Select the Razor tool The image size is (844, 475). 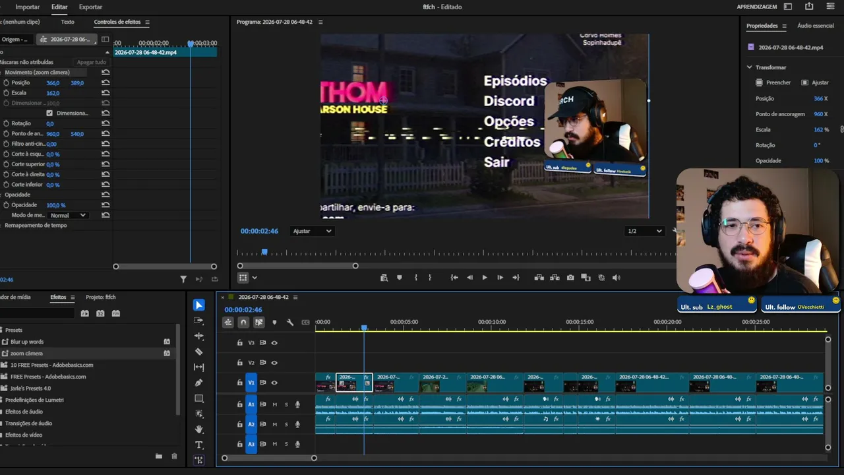click(199, 352)
